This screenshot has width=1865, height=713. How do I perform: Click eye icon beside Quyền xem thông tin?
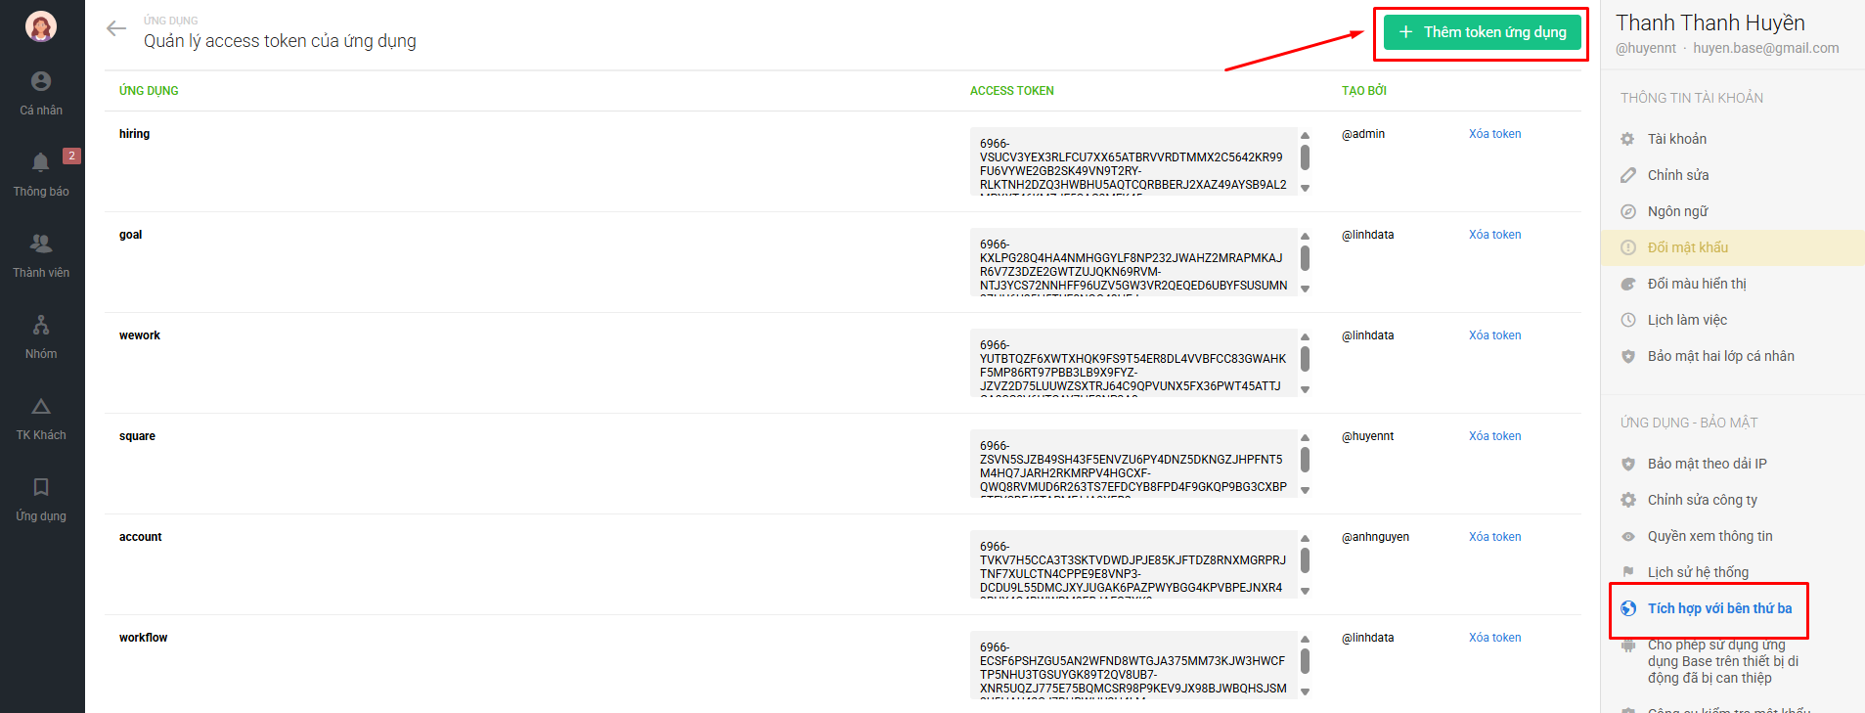1628,536
